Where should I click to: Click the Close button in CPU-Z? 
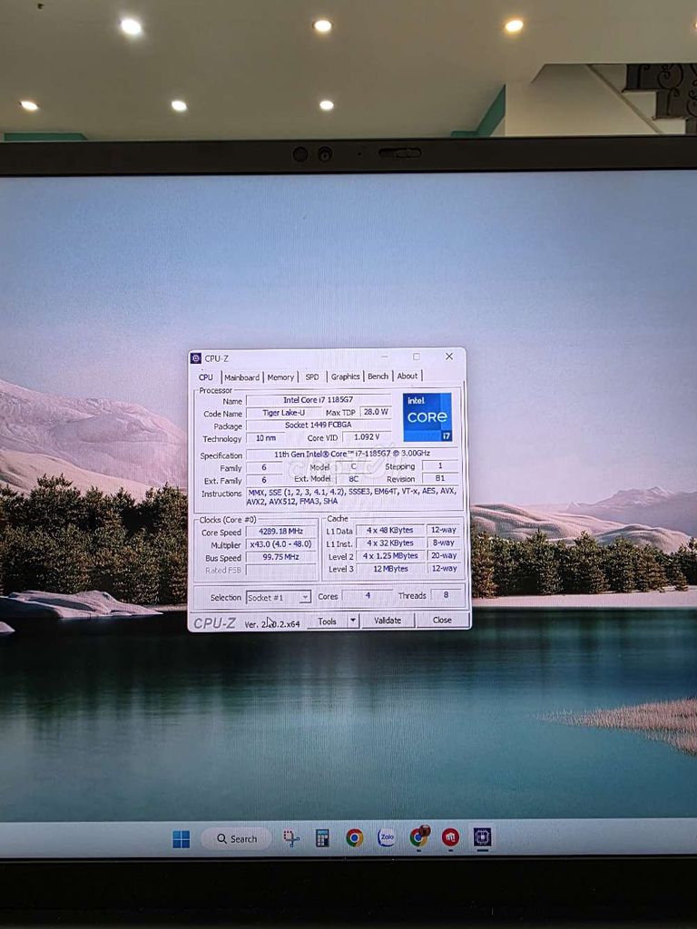point(442,620)
